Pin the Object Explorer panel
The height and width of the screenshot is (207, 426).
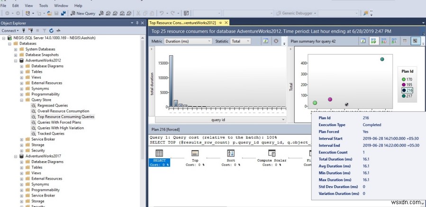coord(137,23)
